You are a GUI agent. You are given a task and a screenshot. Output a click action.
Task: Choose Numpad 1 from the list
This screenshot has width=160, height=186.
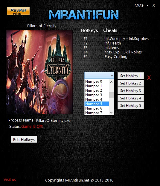[x=97, y=86]
